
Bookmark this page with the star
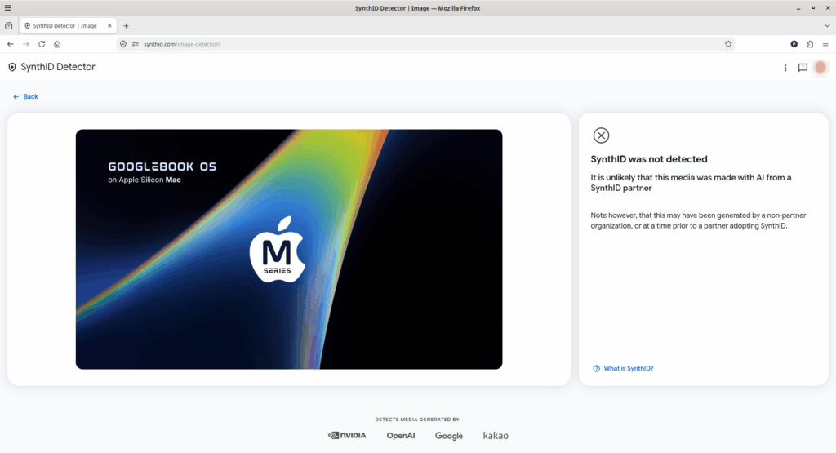(x=728, y=44)
